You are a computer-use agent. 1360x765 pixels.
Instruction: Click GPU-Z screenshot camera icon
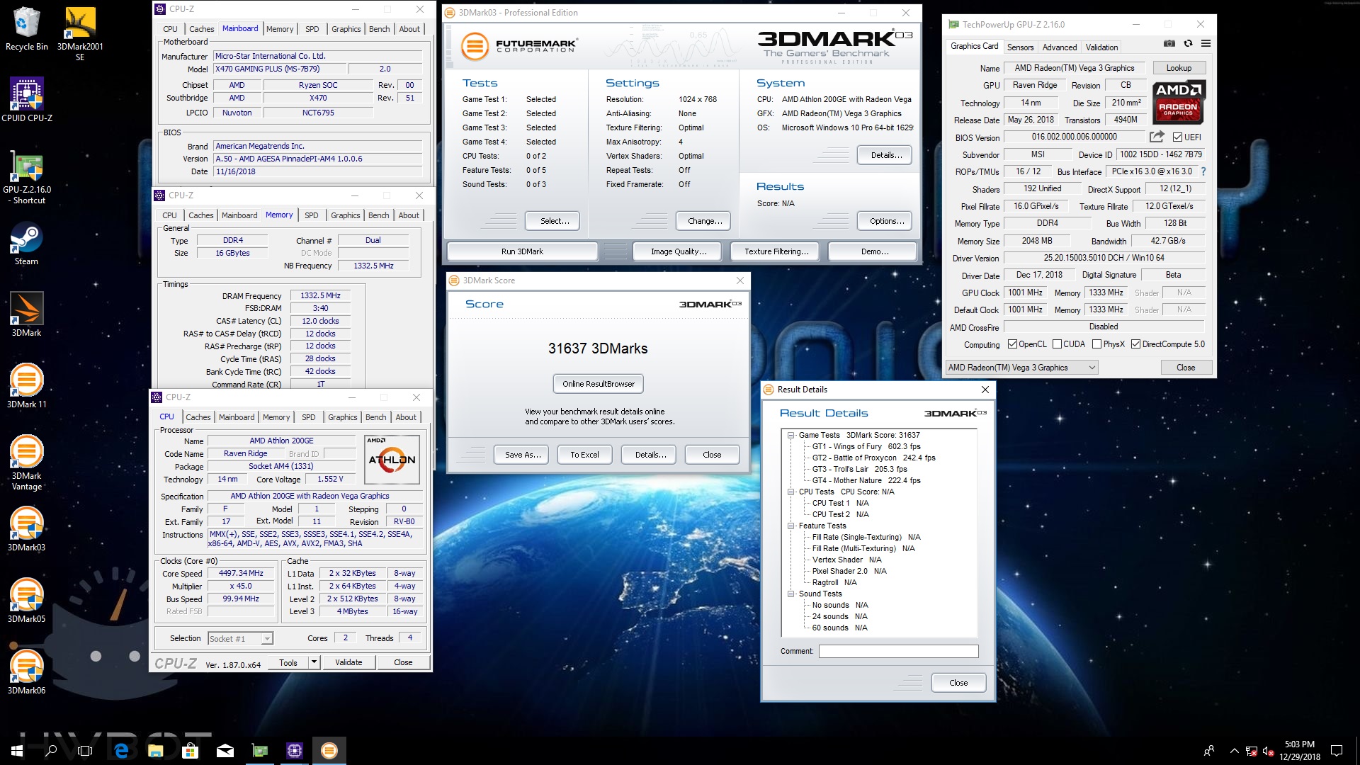coord(1169,44)
